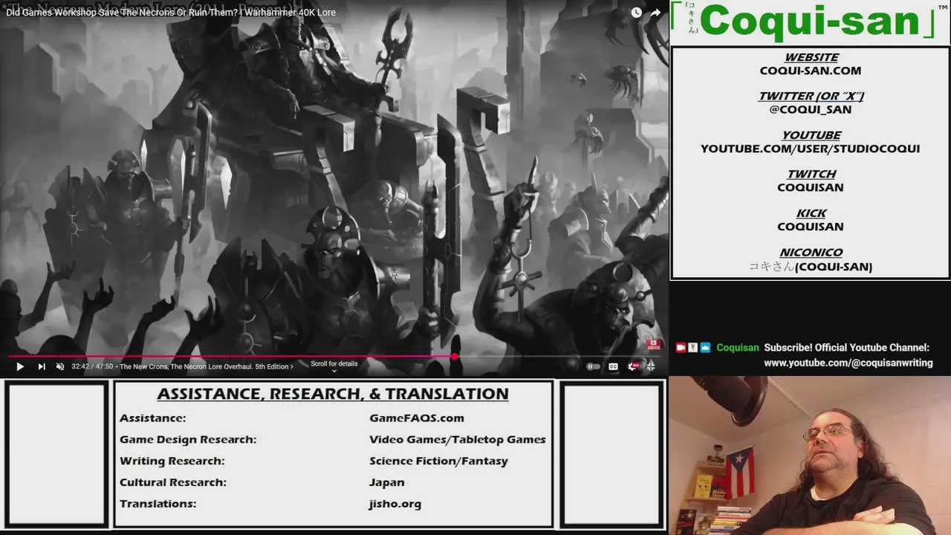Click the コキさん(COQUI-SAN) Niconico name
The height and width of the screenshot is (535, 951).
click(x=811, y=266)
